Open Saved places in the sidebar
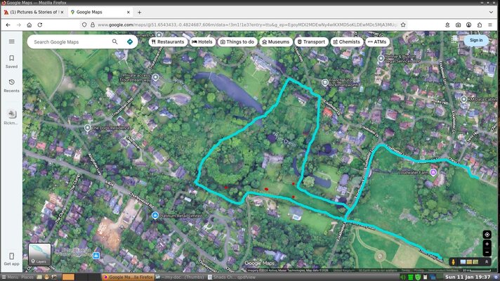 (11, 62)
